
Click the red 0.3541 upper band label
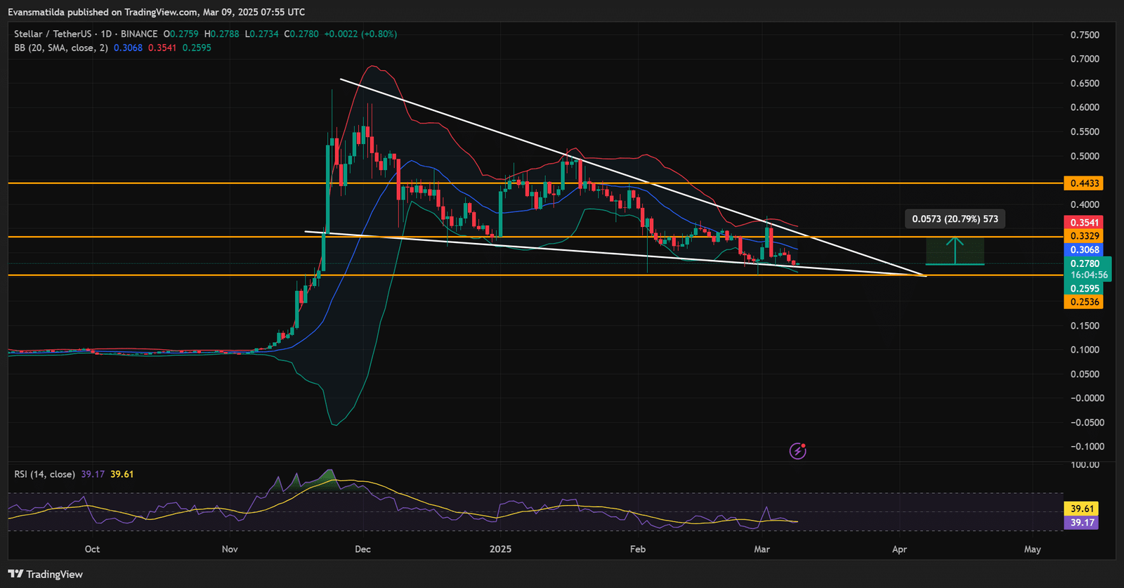(1083, 223)
